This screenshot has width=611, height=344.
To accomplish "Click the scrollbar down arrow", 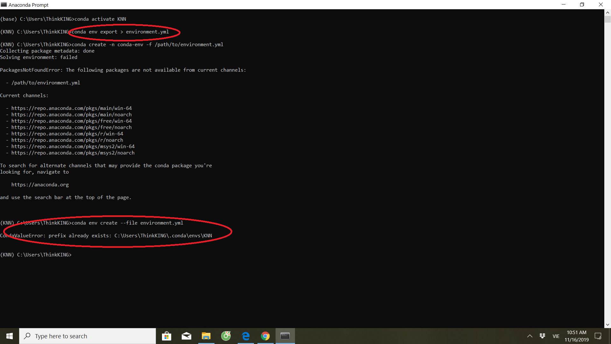I will click(x=607, y=325).
